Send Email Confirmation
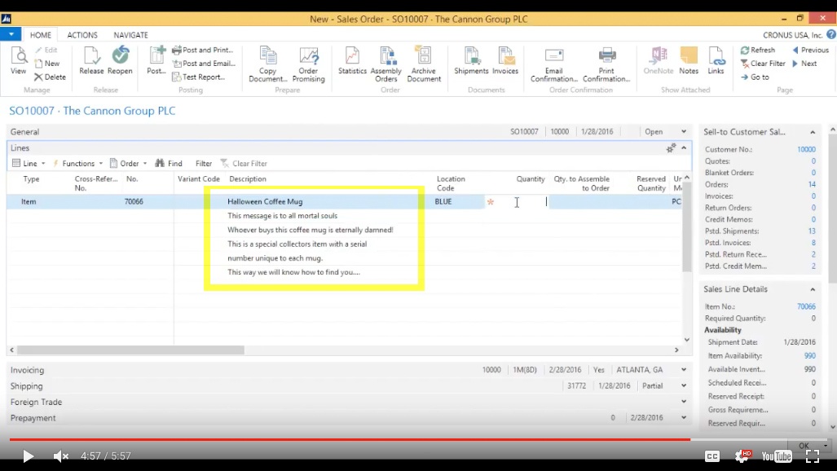This screenshot has width=837, height=471. click(x=554, y=64)
